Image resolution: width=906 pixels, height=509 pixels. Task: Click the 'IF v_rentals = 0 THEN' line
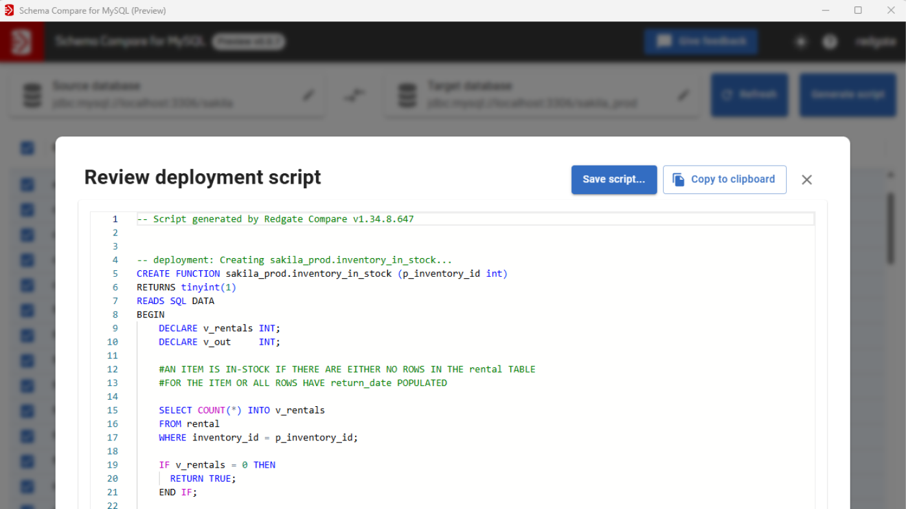pyautogui.click(x=217, y=464)
